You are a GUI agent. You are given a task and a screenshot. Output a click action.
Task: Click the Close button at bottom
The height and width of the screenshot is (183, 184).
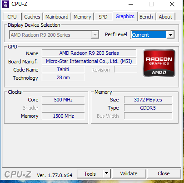point(164,173)
